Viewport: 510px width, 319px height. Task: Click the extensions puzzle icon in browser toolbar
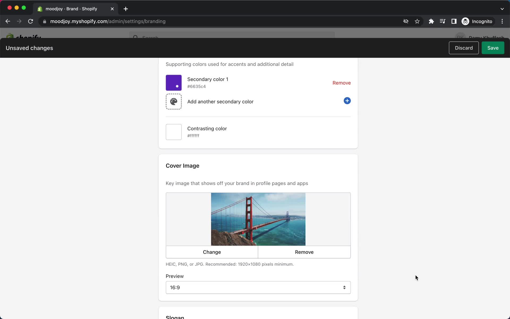431,21
